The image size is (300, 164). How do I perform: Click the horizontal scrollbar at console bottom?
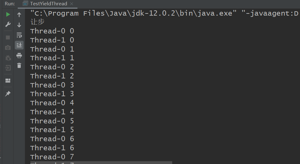101,163
